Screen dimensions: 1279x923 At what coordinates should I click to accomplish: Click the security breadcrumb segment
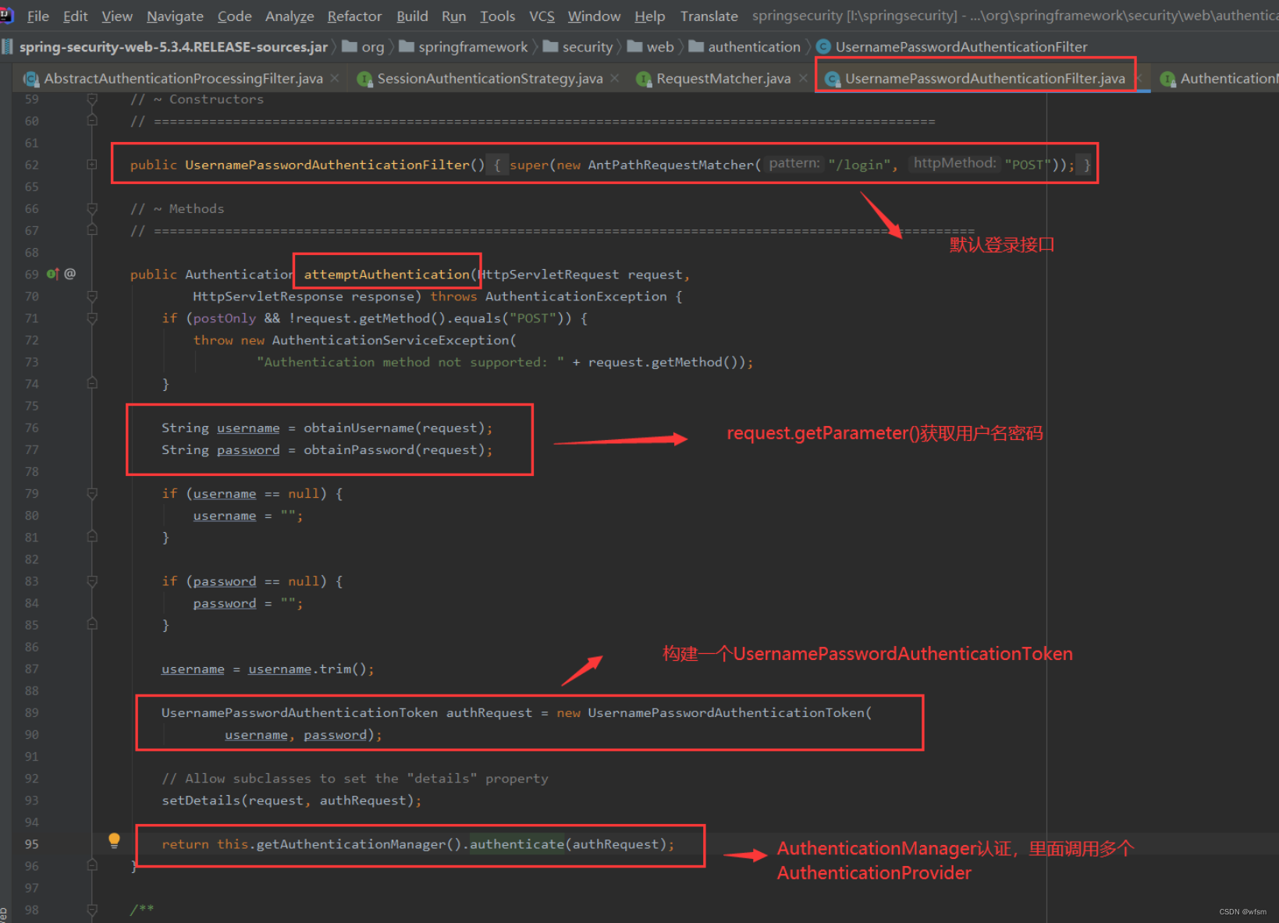tap(588, 47)
